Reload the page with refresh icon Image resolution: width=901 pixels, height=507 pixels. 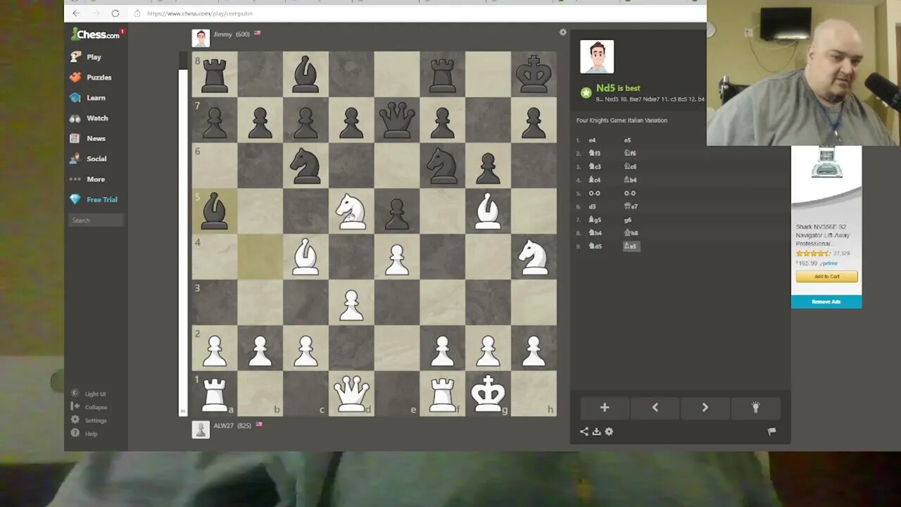(115, 13)
